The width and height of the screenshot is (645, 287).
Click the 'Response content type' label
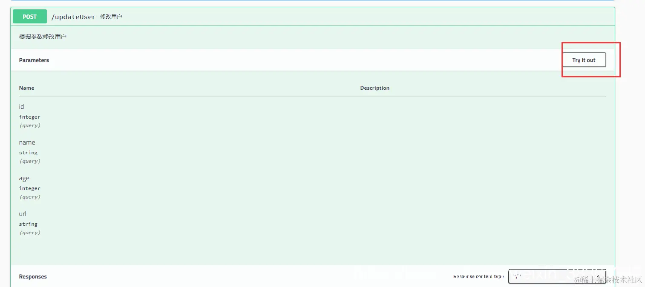[478, 276]
